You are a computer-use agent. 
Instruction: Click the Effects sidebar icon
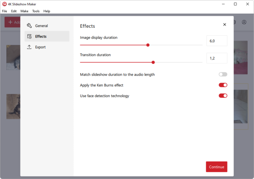[29, 36]
